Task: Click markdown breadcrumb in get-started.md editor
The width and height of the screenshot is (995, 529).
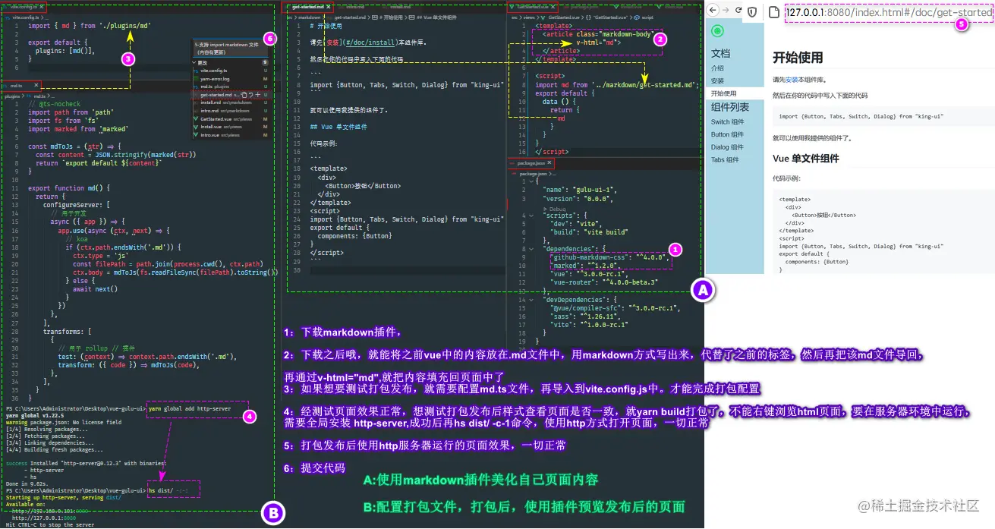Action: point(309,17)
